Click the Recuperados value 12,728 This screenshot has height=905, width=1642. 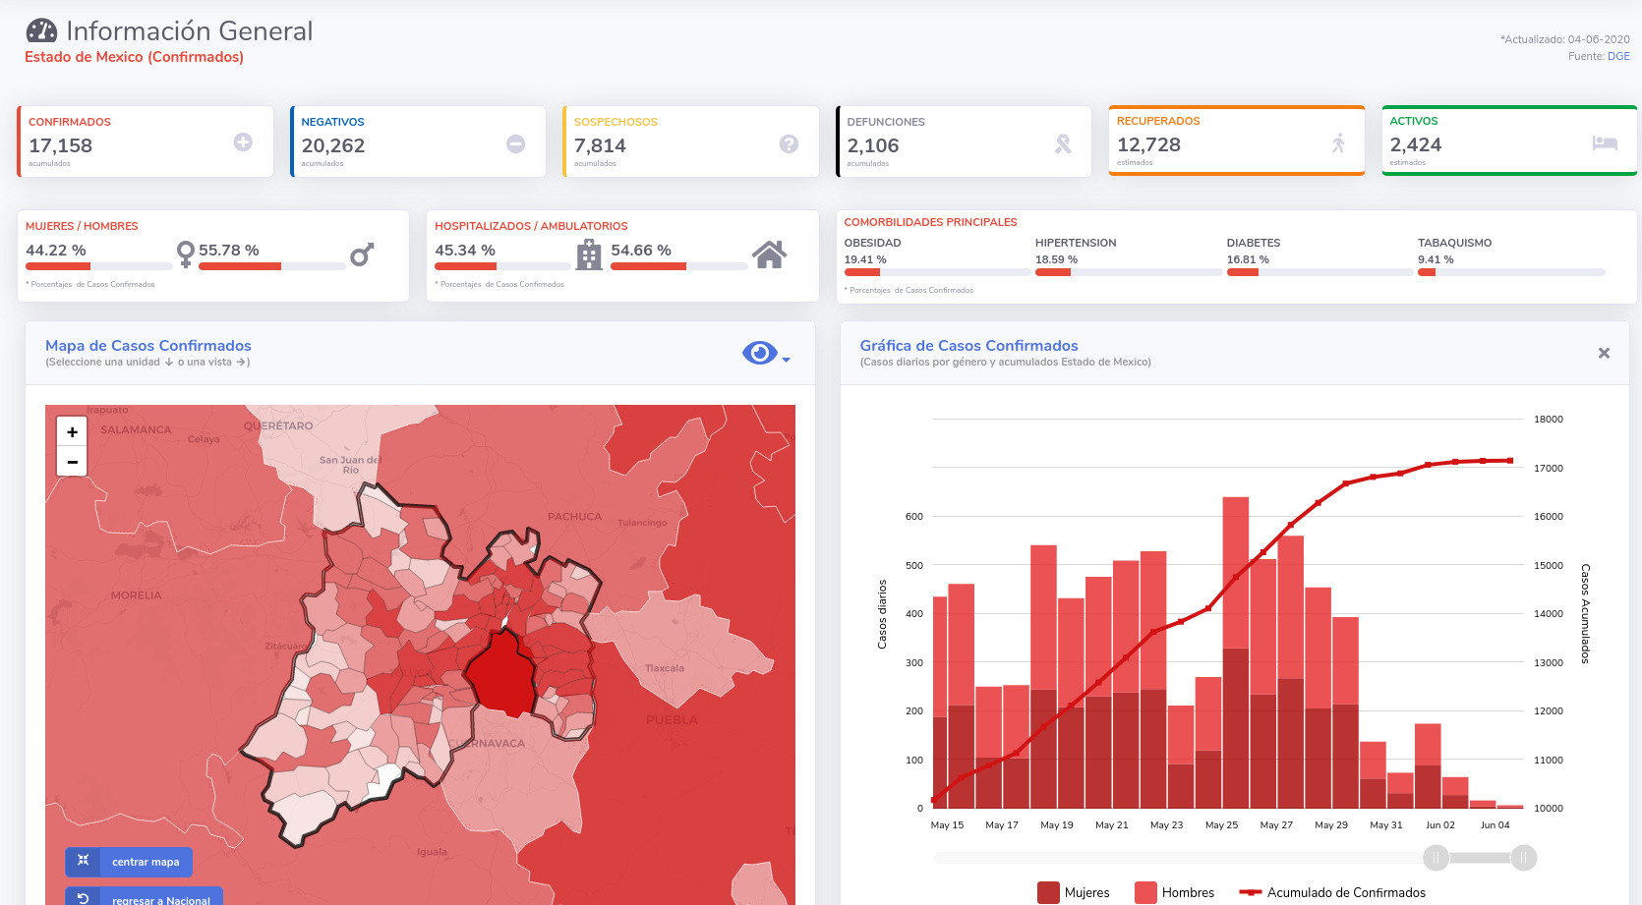[1148, 144]
